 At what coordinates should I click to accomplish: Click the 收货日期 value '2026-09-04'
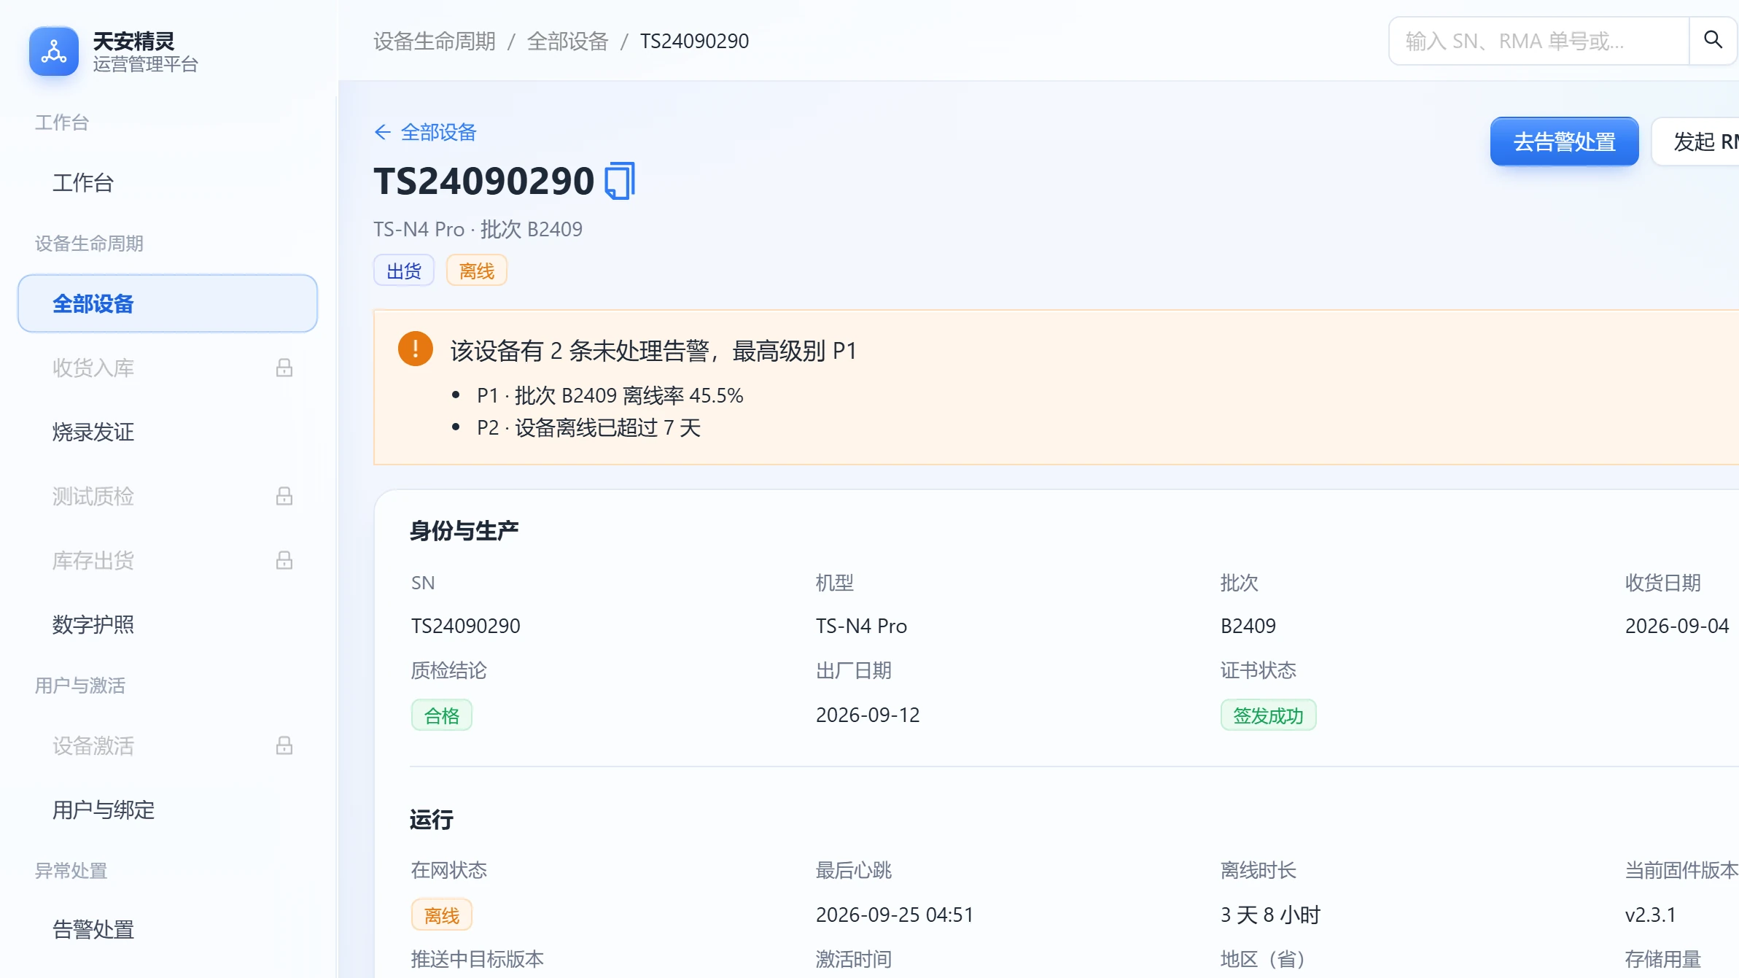[1677, 626]
